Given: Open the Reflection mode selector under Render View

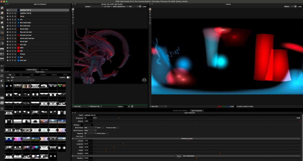Looking at the screenshot, I should [x=96, y=107].
